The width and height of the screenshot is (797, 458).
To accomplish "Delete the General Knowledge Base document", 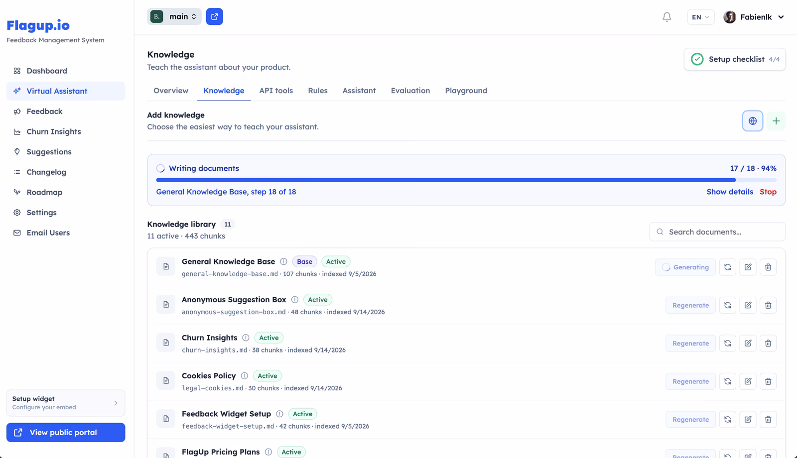I will [768, 267].
